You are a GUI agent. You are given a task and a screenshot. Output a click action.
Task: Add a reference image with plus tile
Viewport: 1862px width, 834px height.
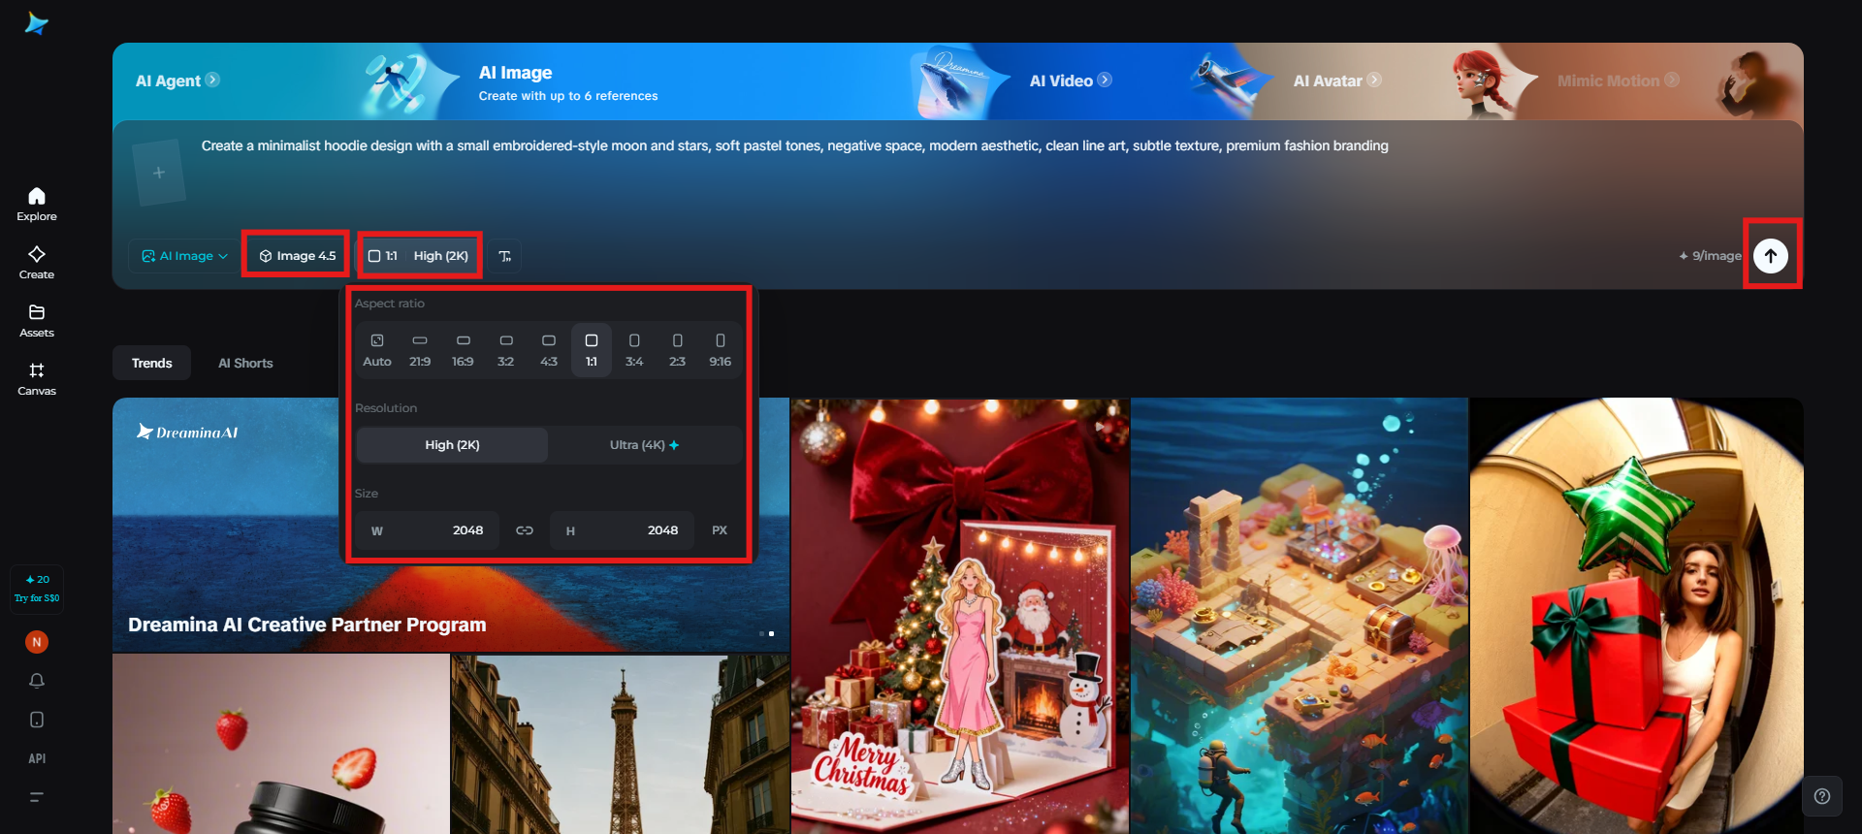(x=159, y=173)
